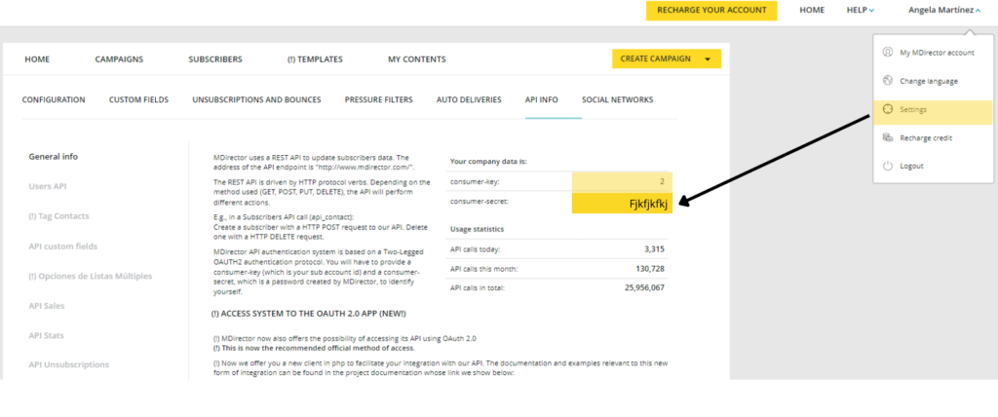Select Users API in sidebar
Screen dimensions: 998x417
point(48,186)
